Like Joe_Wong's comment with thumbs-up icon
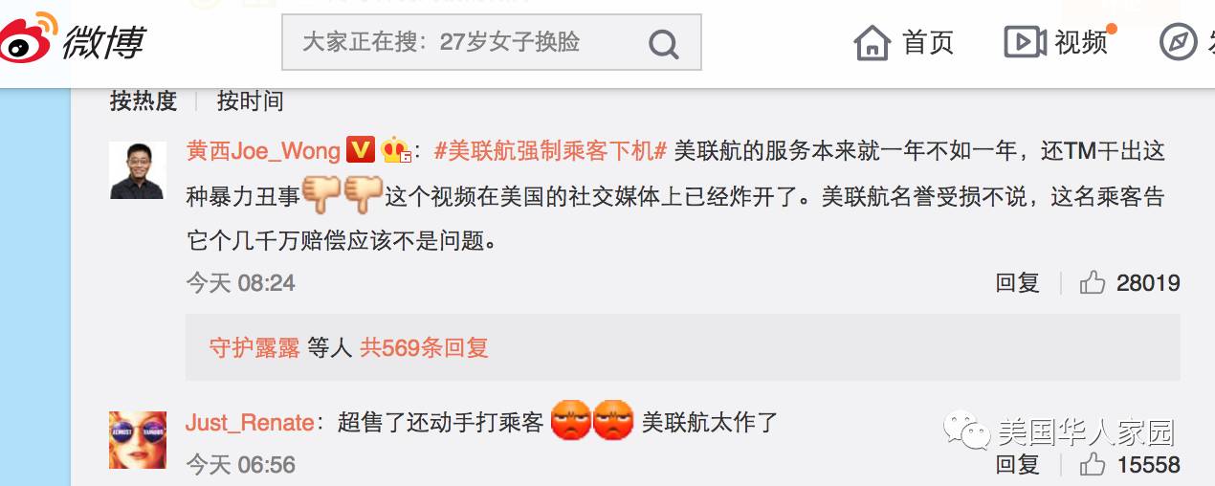The height and width of the screenshot is (486, 1215). click(1093, 282)
